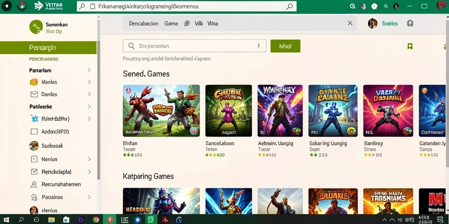Click inside the Ste ponasten search field
Screen dimensions: 449x224
tap(194, 46)
